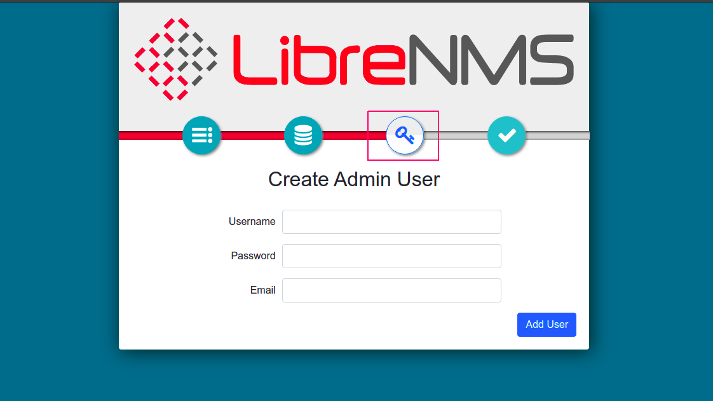The height and width of the screenshot is (401, 713).
Task: Submit with the Add User button
Action: (547, 325)
